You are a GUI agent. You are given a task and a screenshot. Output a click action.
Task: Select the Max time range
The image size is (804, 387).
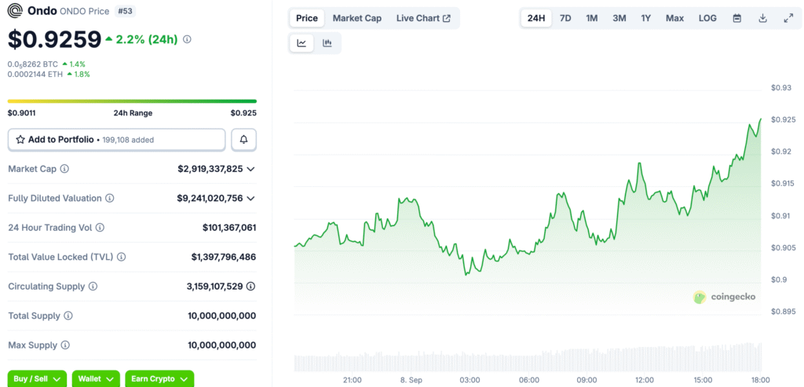coord(674,19)
